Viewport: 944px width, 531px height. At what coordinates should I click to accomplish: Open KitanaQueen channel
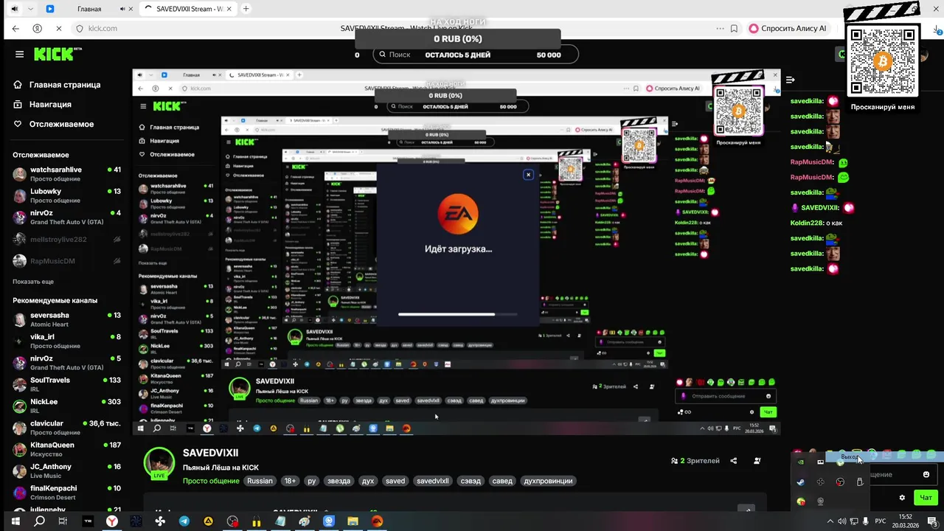pyautogui.click(x=66, y=449)
